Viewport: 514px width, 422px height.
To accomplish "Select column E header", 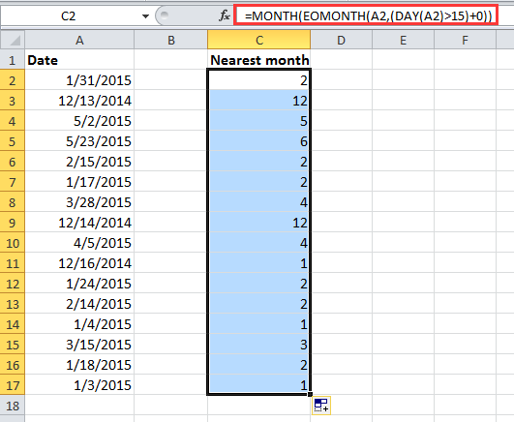I will [x=403, y=40].
